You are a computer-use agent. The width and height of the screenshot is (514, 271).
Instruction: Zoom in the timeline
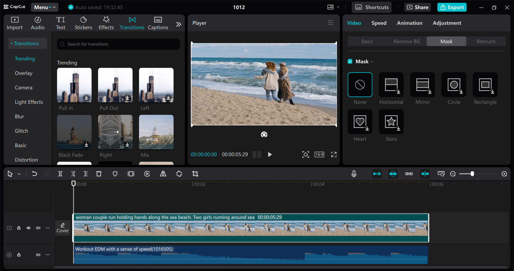coord(504,174)
